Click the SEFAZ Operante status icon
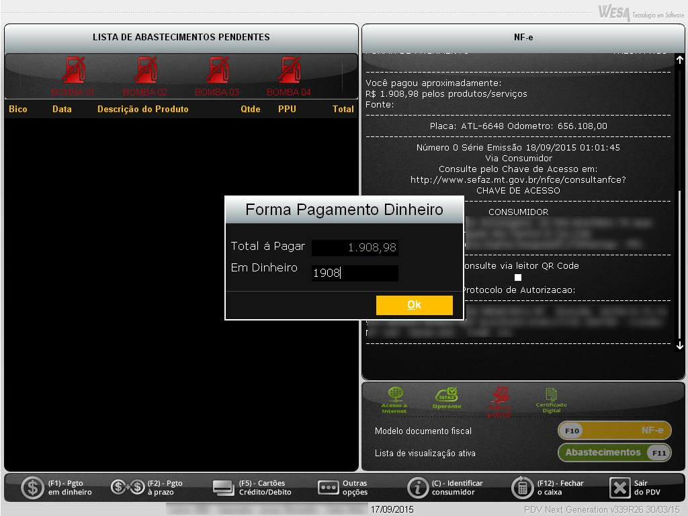This screenshot has height=516, width=688. click(447, 398)
